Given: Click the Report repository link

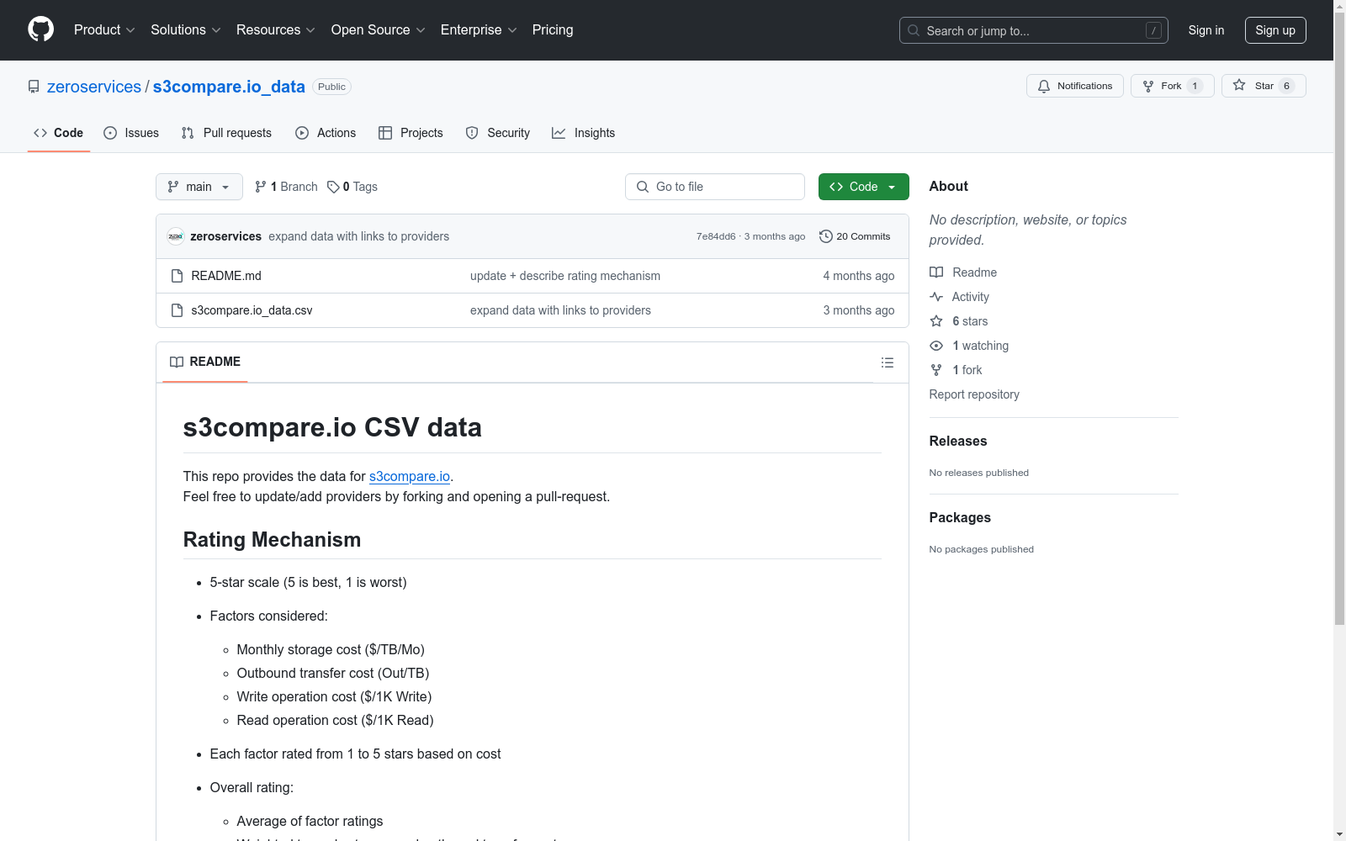Looking at the screenshot, I should click(974, 394).
